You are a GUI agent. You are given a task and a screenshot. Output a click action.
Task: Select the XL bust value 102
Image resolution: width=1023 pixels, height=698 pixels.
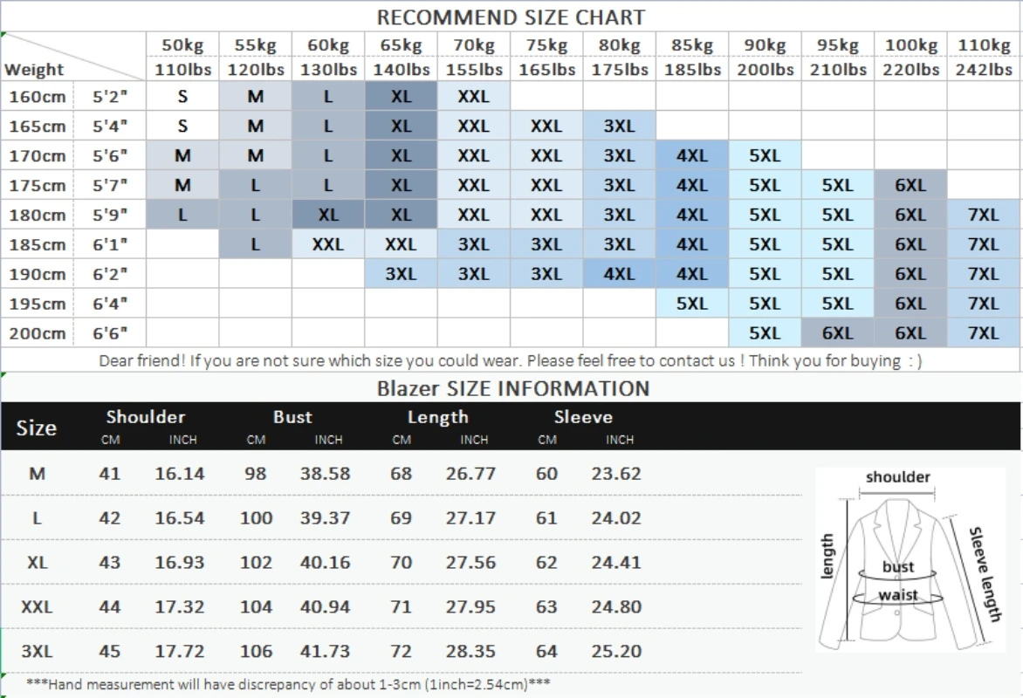pos(256,562)
